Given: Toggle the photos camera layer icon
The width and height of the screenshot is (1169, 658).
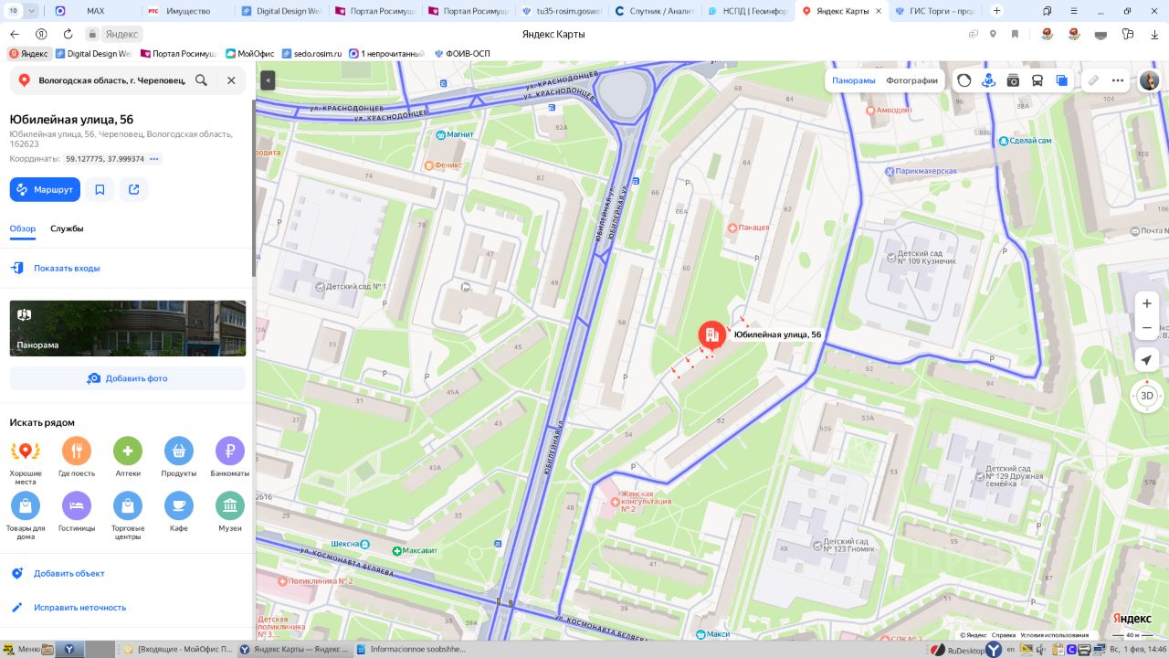Looking at the screenshot, I should coord(1013,80).
